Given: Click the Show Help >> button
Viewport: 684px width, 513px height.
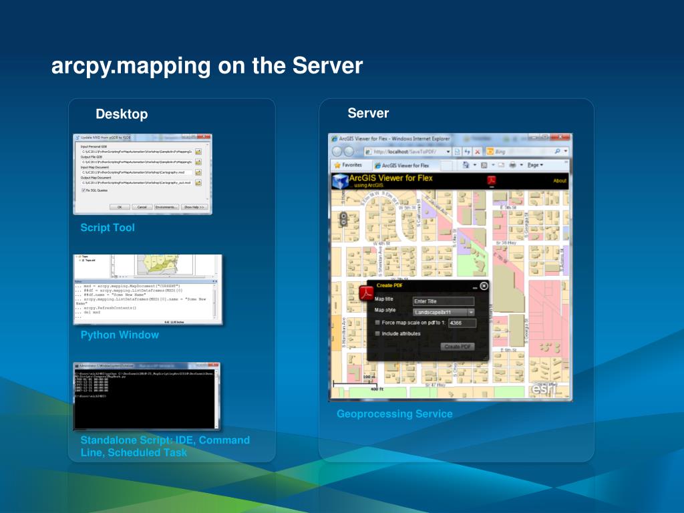Looking at the screenshot, I should point(194,207).
